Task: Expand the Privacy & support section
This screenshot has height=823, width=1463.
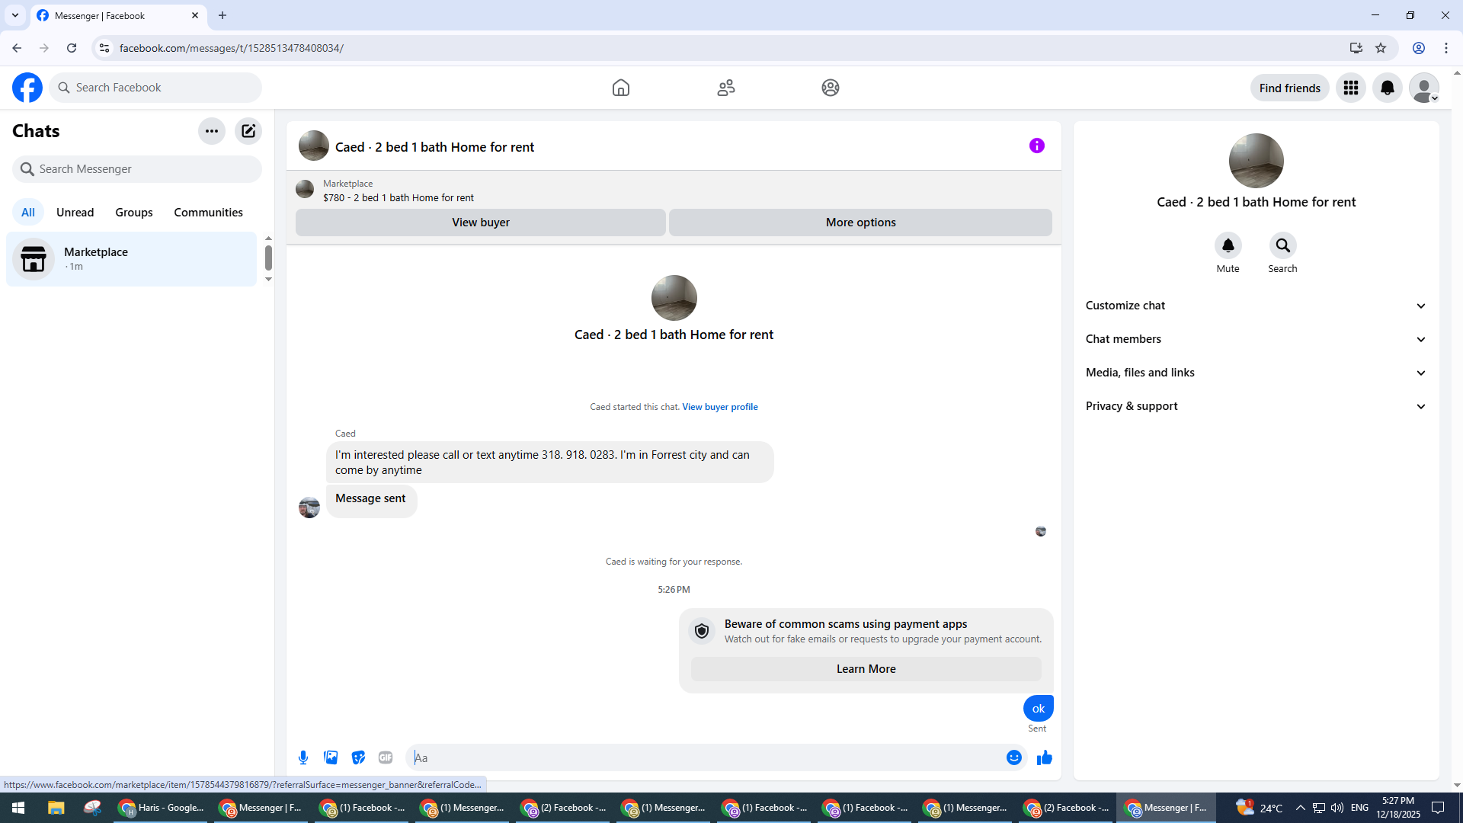Action: pyautogui.click(x=1257, y=406)
